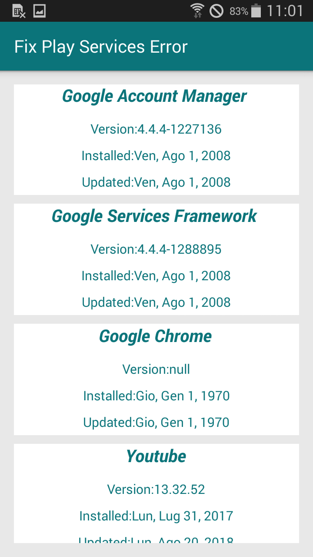Tap the Version:null line under Chrome
This screenshot has height=557, width=313.
pyautogui.click(x=156, y=369)
